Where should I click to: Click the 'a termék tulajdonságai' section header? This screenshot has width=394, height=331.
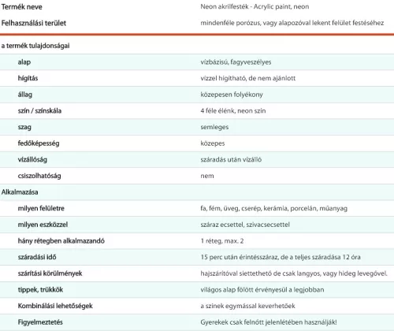point(35,46)
